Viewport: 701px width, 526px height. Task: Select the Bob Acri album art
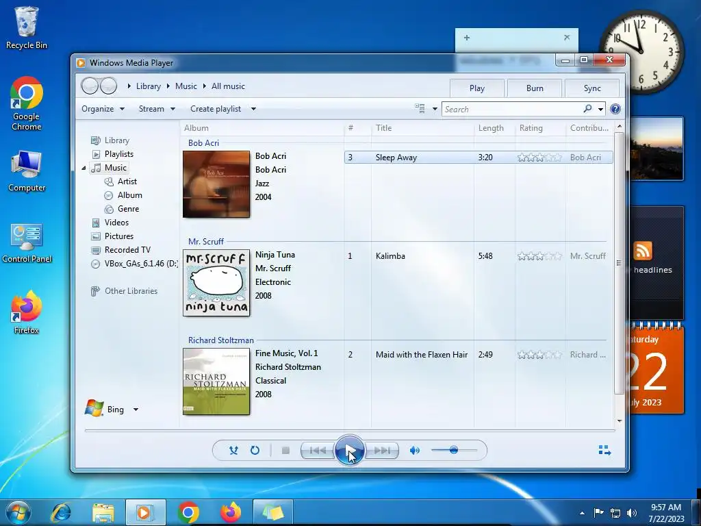pyautogui.click(x=216, y=184)
